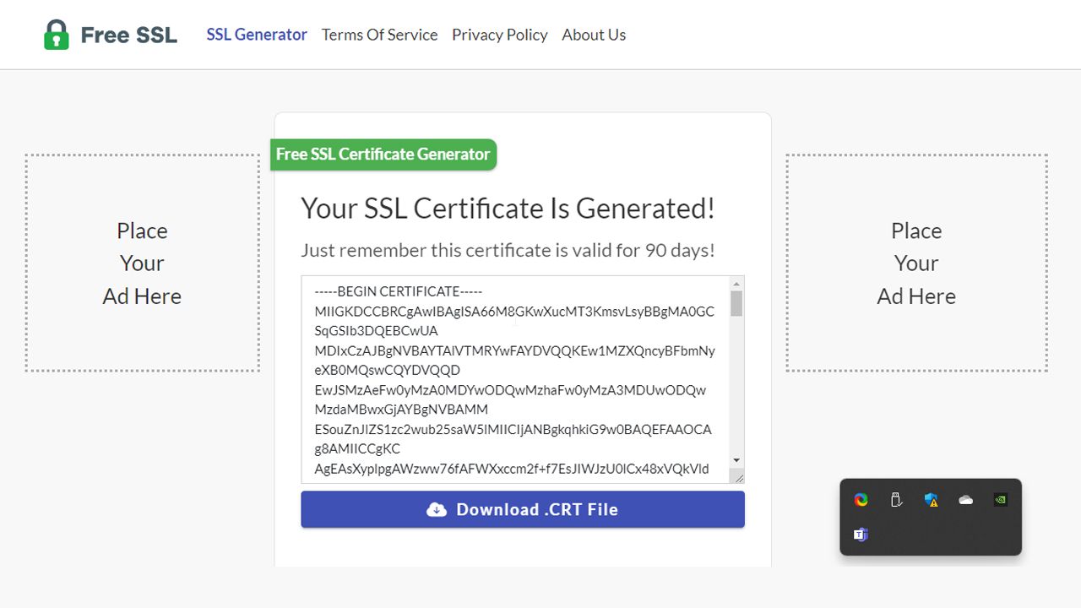The height and width of the screenshot is (608, 1081).
Task: Open Microsoft Teams tray icon
Action: pos(861,535)
